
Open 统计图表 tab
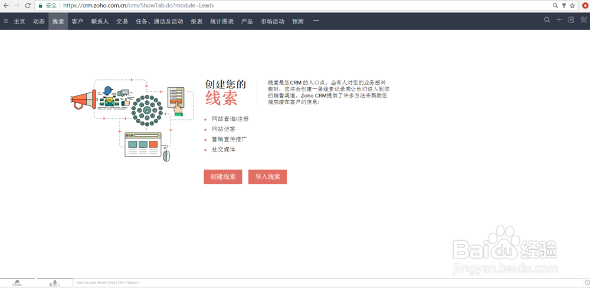(x=222, y=21)
